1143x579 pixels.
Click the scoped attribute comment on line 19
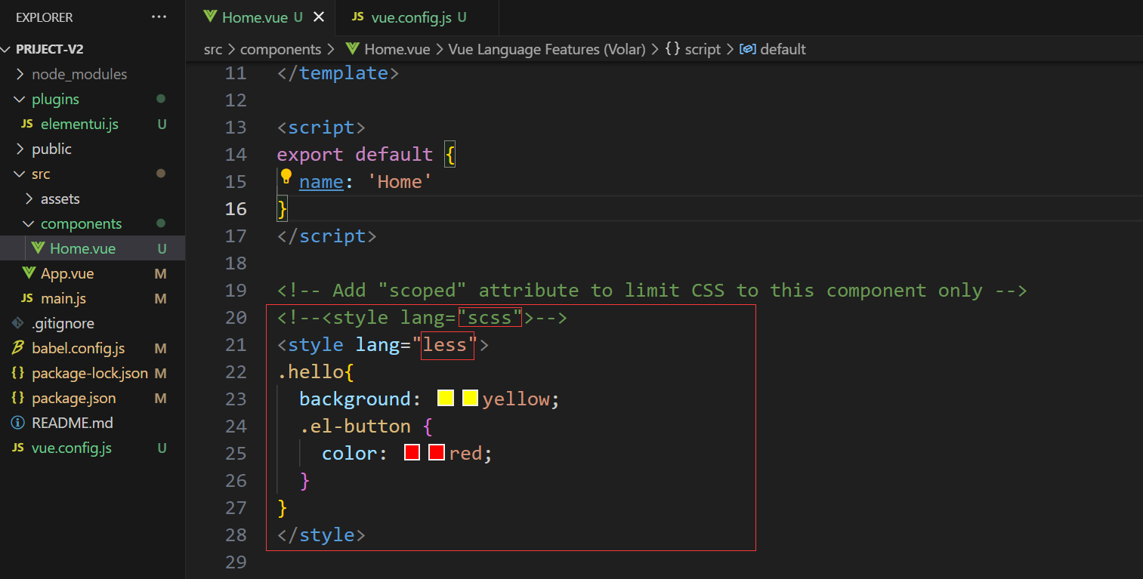(652, 291)
